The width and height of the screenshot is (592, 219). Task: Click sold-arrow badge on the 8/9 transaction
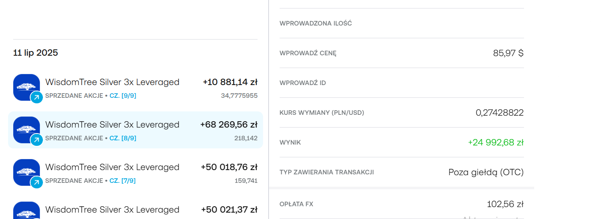(37, 140)
